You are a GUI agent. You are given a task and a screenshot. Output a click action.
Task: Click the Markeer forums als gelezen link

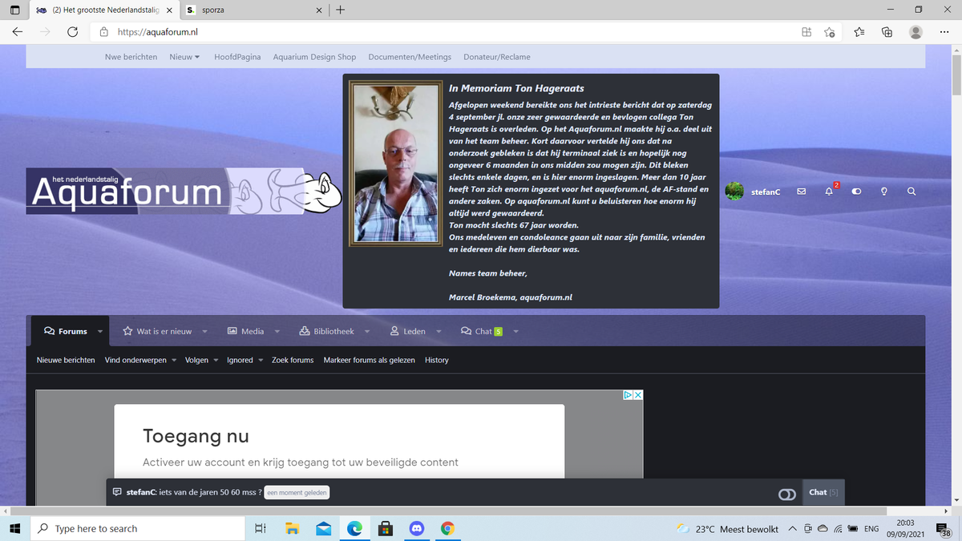click(x=369, y=360)
